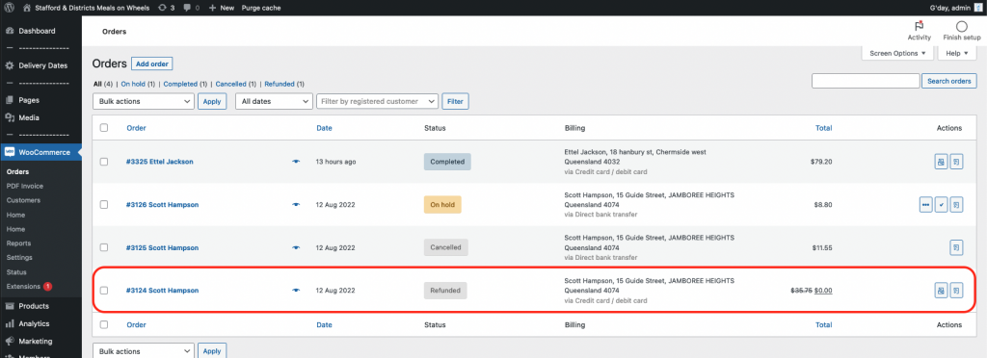
Task: Click PDF invoice icon for order #3125
Action: click(956, 247)
